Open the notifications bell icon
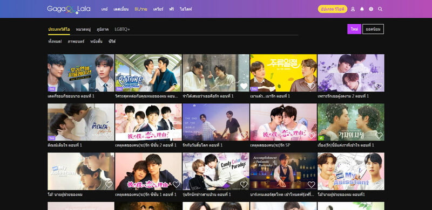 tap(362, 9)
